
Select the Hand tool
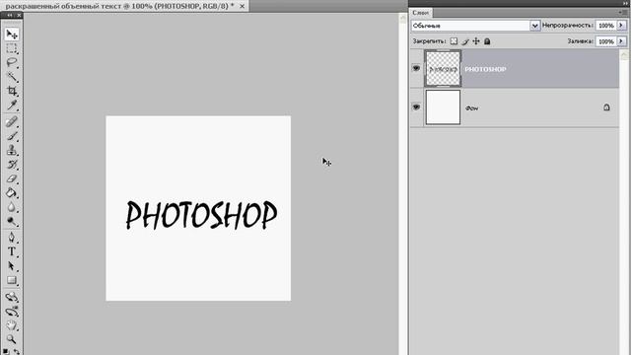click(x=12, y=325)
